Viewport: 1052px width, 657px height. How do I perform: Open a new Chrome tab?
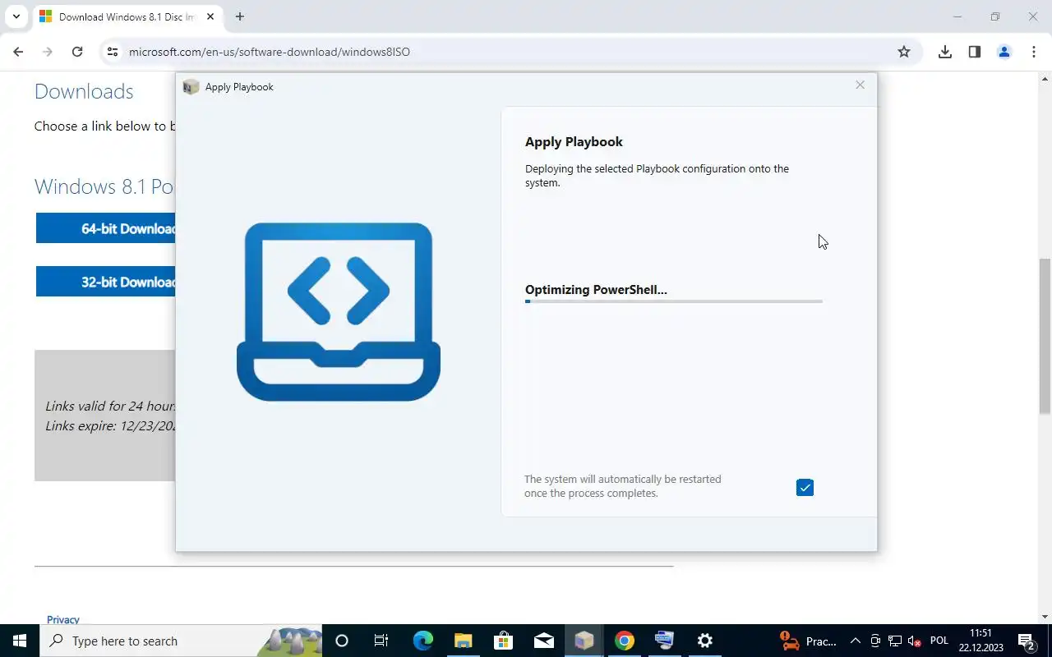pos(240,16)
